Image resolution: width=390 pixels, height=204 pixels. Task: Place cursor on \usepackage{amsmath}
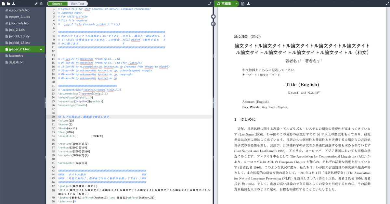pyautogui.click(x=72, y=105)
